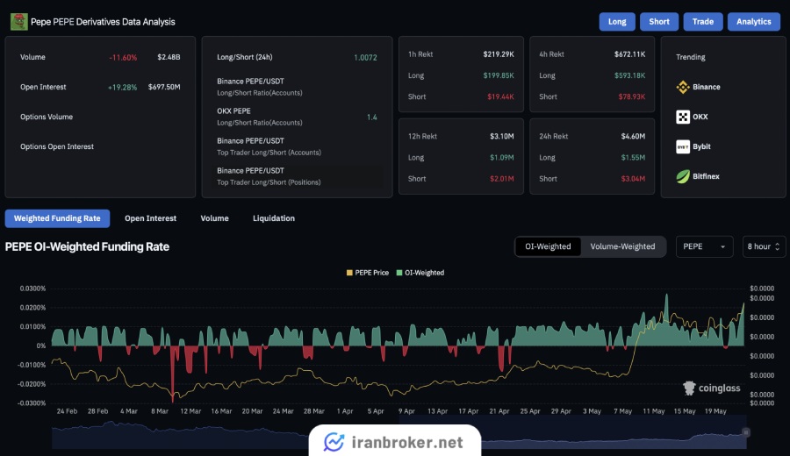790x456 pixels.
Task: Click the 24h Short $3.04M value
Action: [633, 179]
